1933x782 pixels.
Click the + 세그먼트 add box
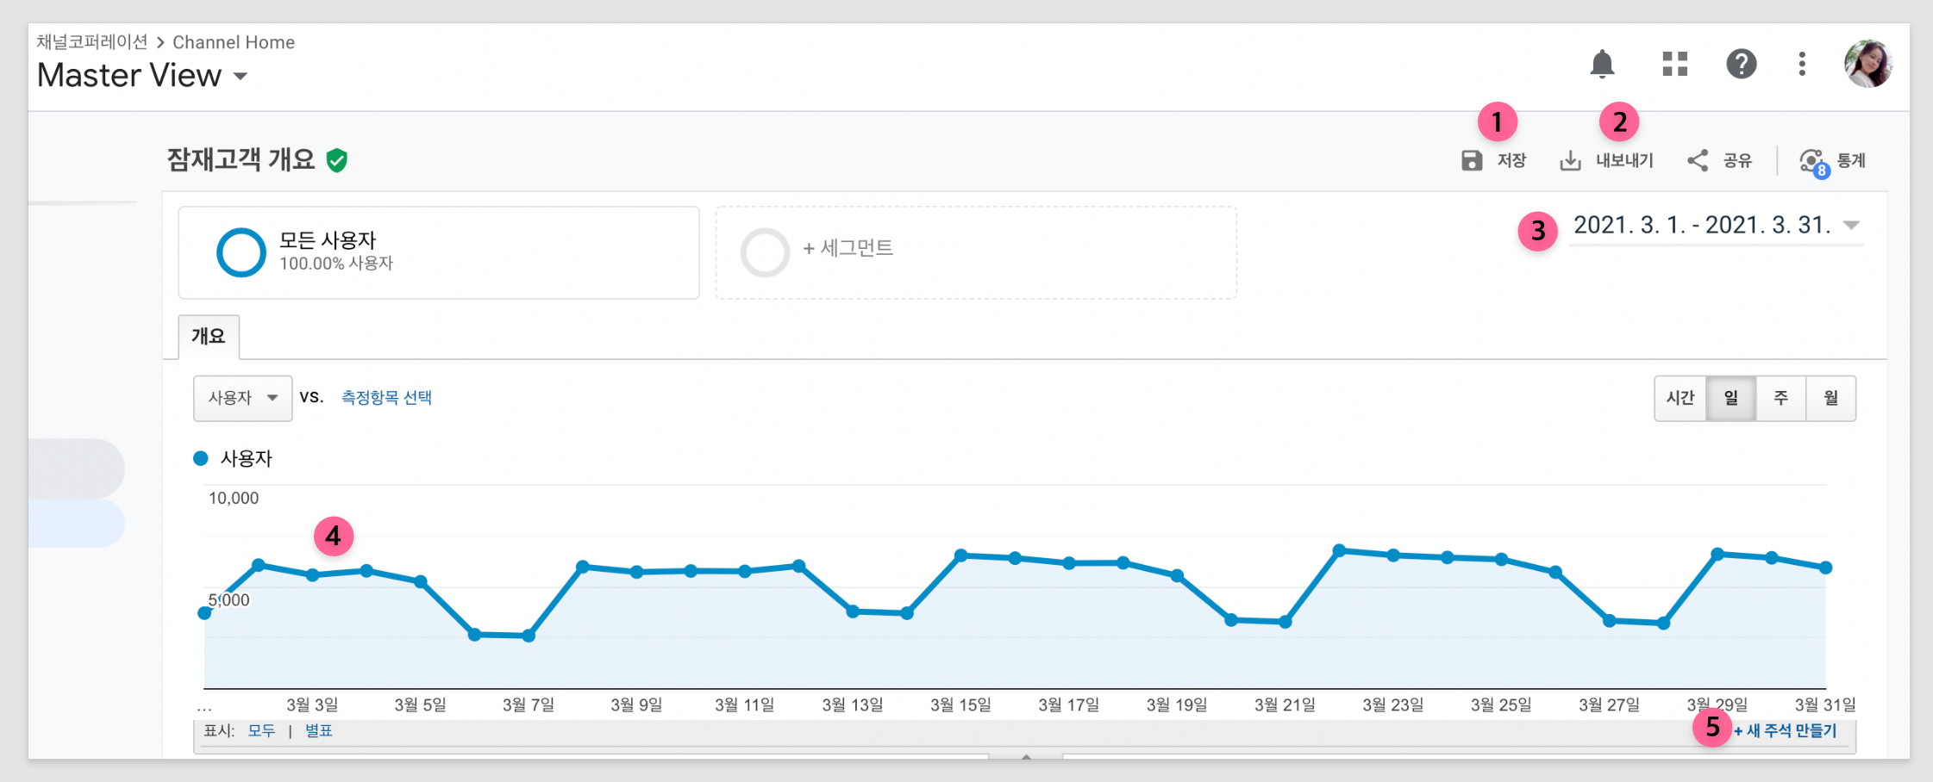pos(976,252)
